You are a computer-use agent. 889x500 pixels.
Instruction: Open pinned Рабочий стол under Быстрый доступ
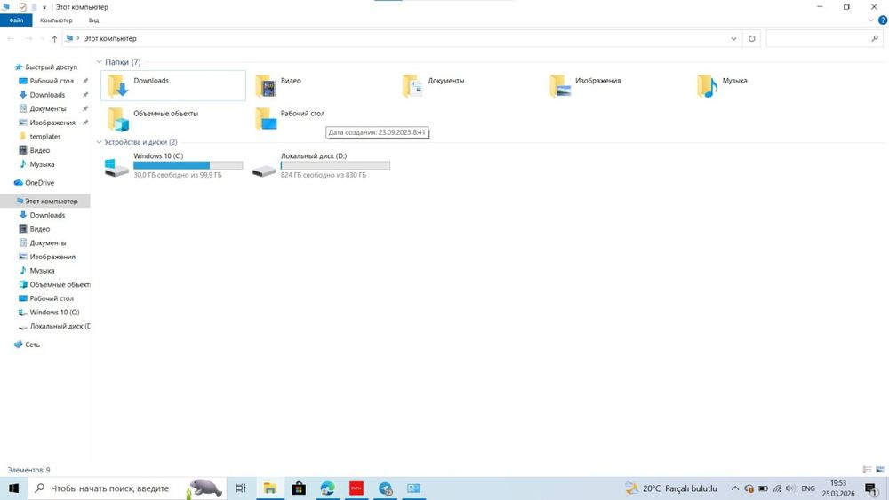coord(52,81)
